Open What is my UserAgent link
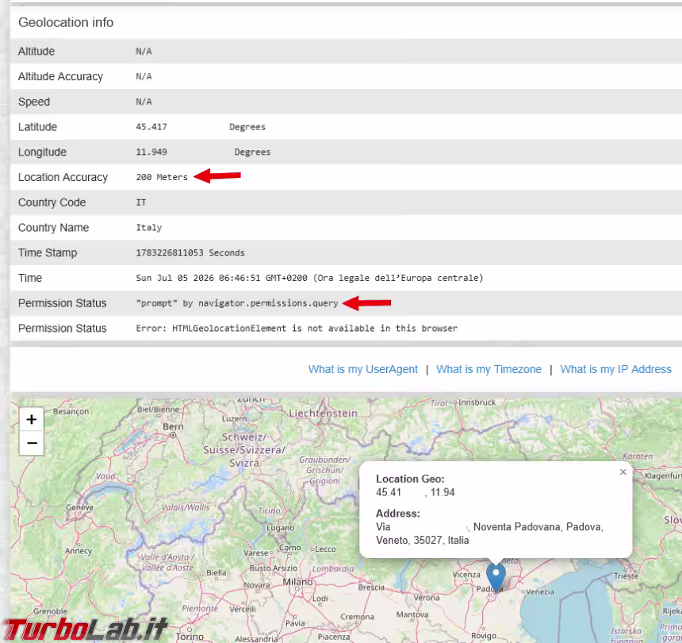 (362, 369)
